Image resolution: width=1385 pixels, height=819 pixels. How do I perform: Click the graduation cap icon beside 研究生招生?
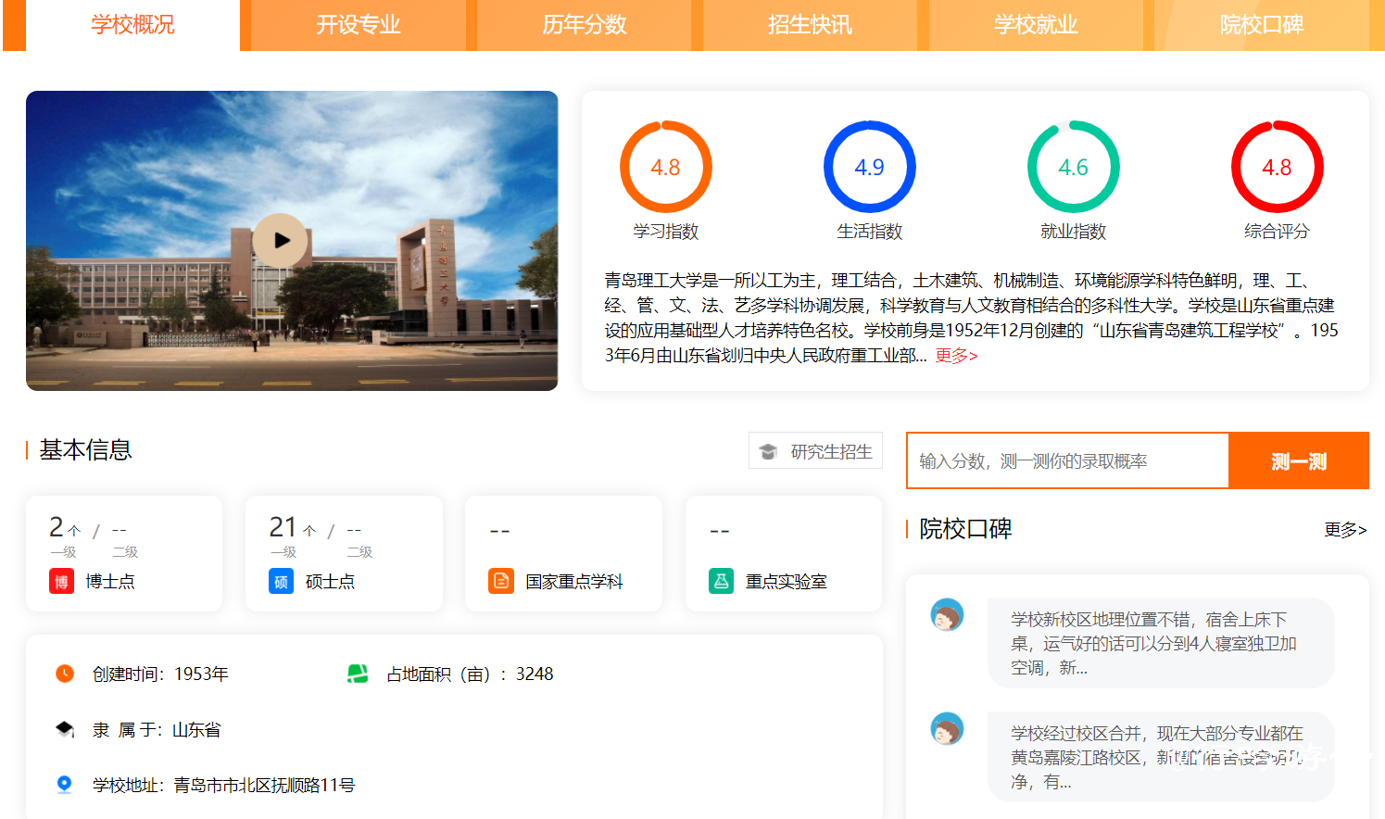[768, 451]
